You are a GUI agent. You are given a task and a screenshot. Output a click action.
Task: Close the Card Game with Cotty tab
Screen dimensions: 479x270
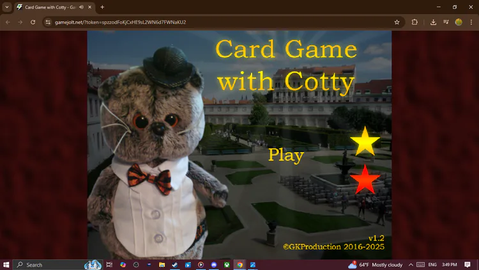[89, 7]
